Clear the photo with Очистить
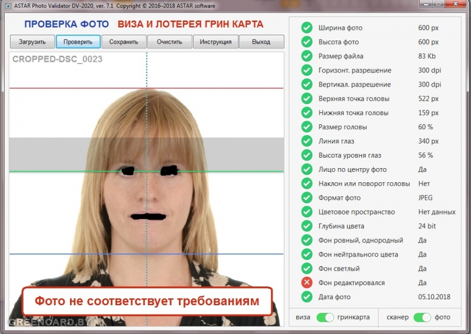Image resolution: width=471 pixels, height=334 pixels. coord(170,42)
